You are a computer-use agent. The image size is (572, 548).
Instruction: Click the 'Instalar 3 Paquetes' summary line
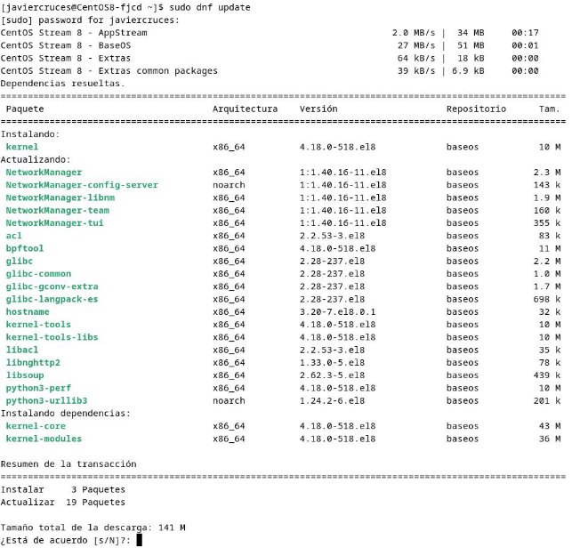coord(63,489)
